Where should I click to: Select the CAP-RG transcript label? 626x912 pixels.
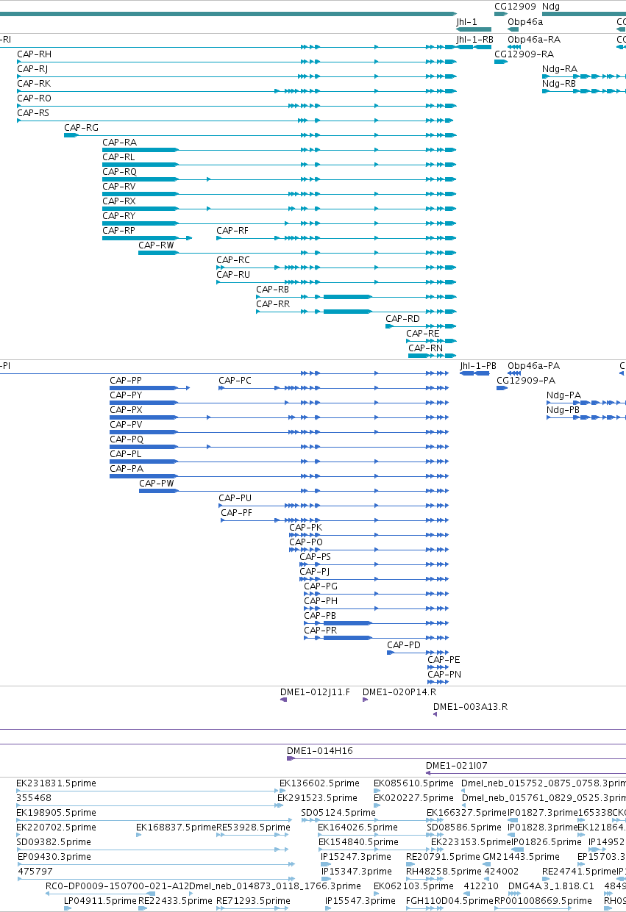coord(81,128)
